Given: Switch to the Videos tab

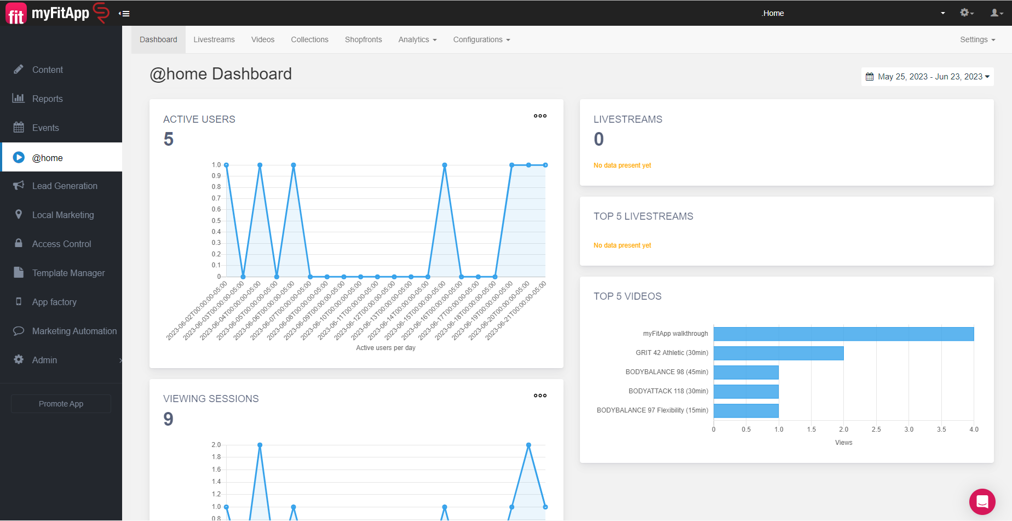Looking at the screenshot, I should coord(263,39).
